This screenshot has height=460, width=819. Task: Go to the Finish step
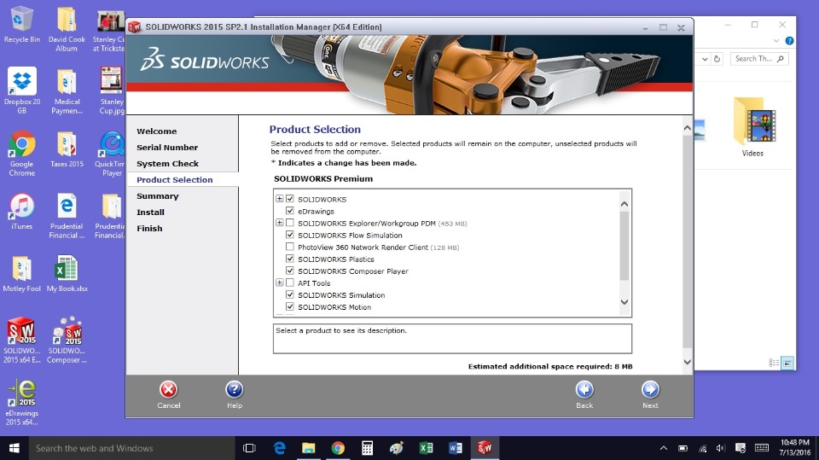click(x=149, y=229)
